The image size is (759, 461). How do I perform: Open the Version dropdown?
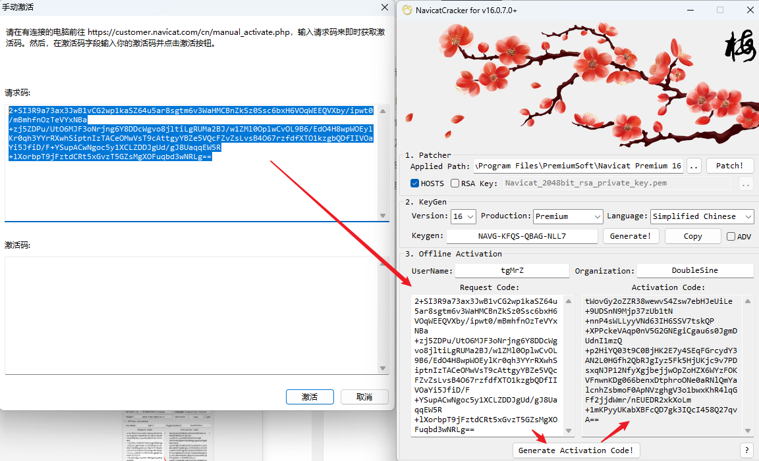[x=464, y=216]
